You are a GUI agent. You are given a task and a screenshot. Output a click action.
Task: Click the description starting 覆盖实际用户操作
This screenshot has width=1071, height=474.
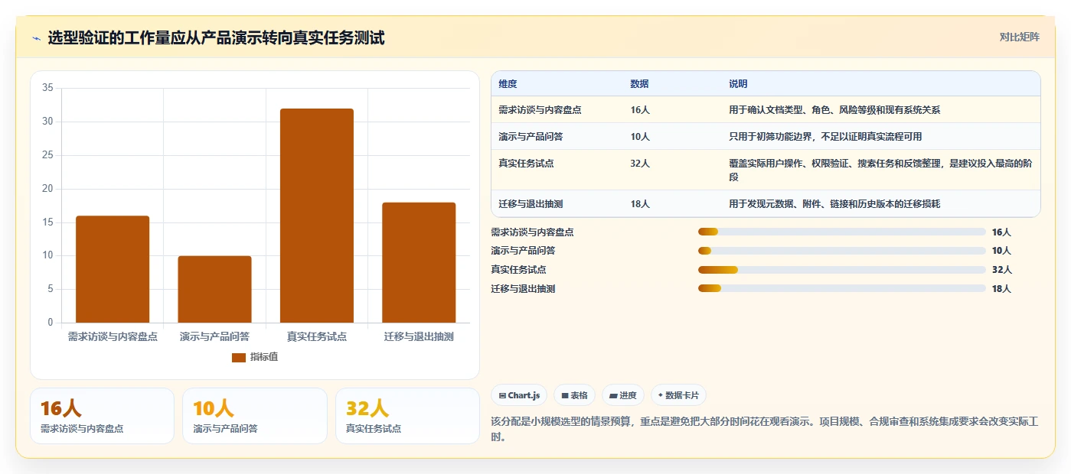[880, 170]
